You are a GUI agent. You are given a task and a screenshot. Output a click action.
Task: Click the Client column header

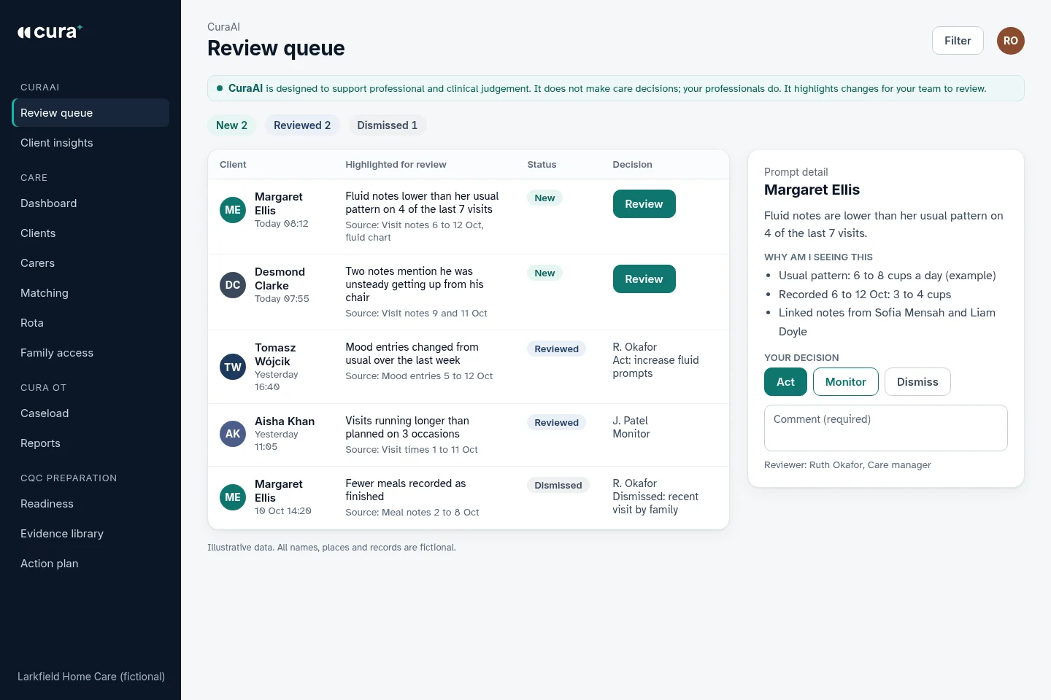coord(233,165)
